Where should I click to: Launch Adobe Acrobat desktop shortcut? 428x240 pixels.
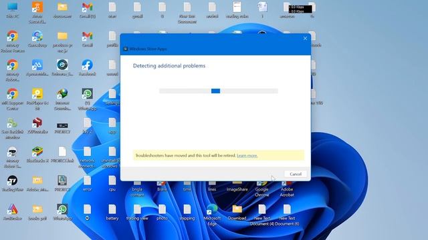tap(287, 189)
